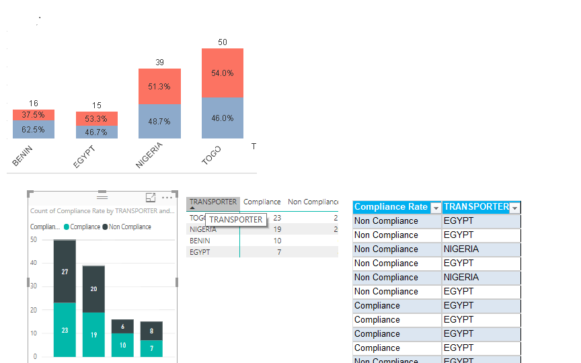Click the EGYPT axis label on top chart
Viewport: 581px width, 363px height.
point(84,157)
